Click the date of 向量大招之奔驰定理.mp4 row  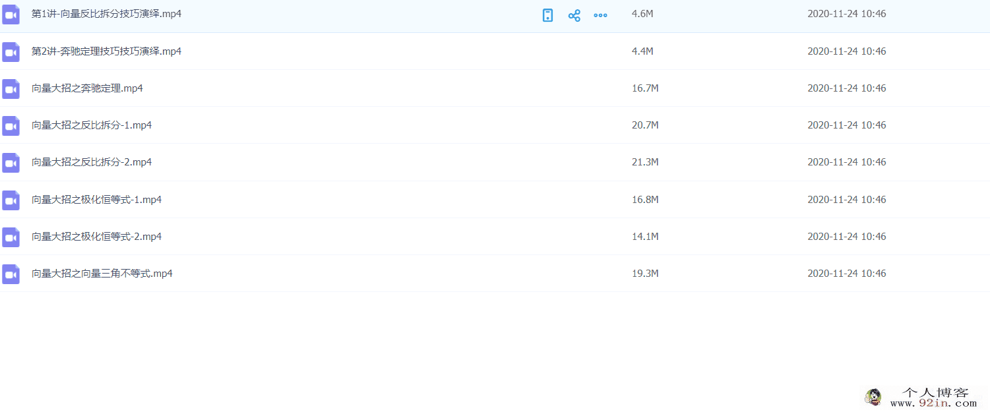(x=847, y=88)
